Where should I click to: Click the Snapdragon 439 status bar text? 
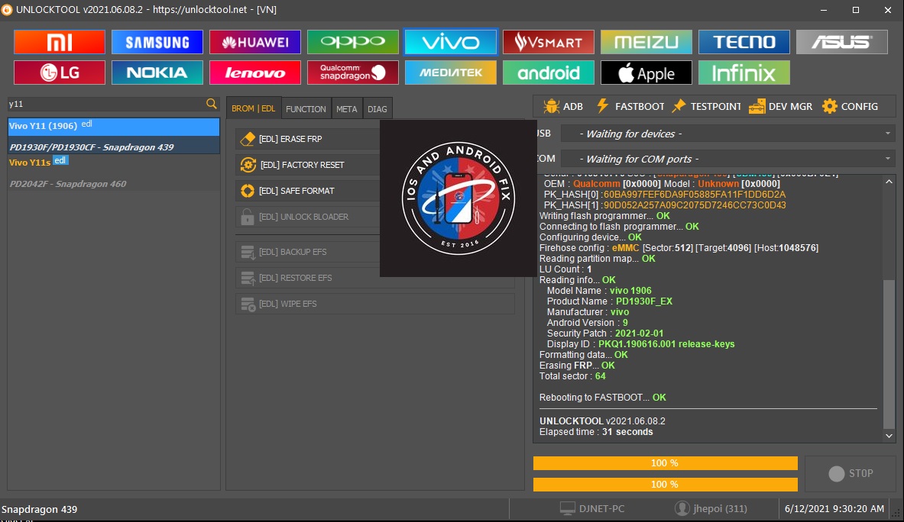(39, 509)
